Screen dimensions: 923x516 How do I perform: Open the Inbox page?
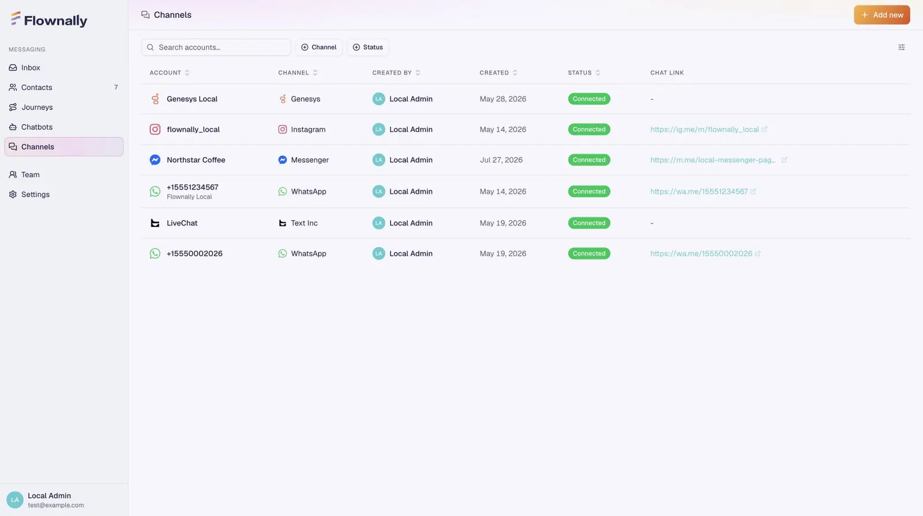point(63,68)
